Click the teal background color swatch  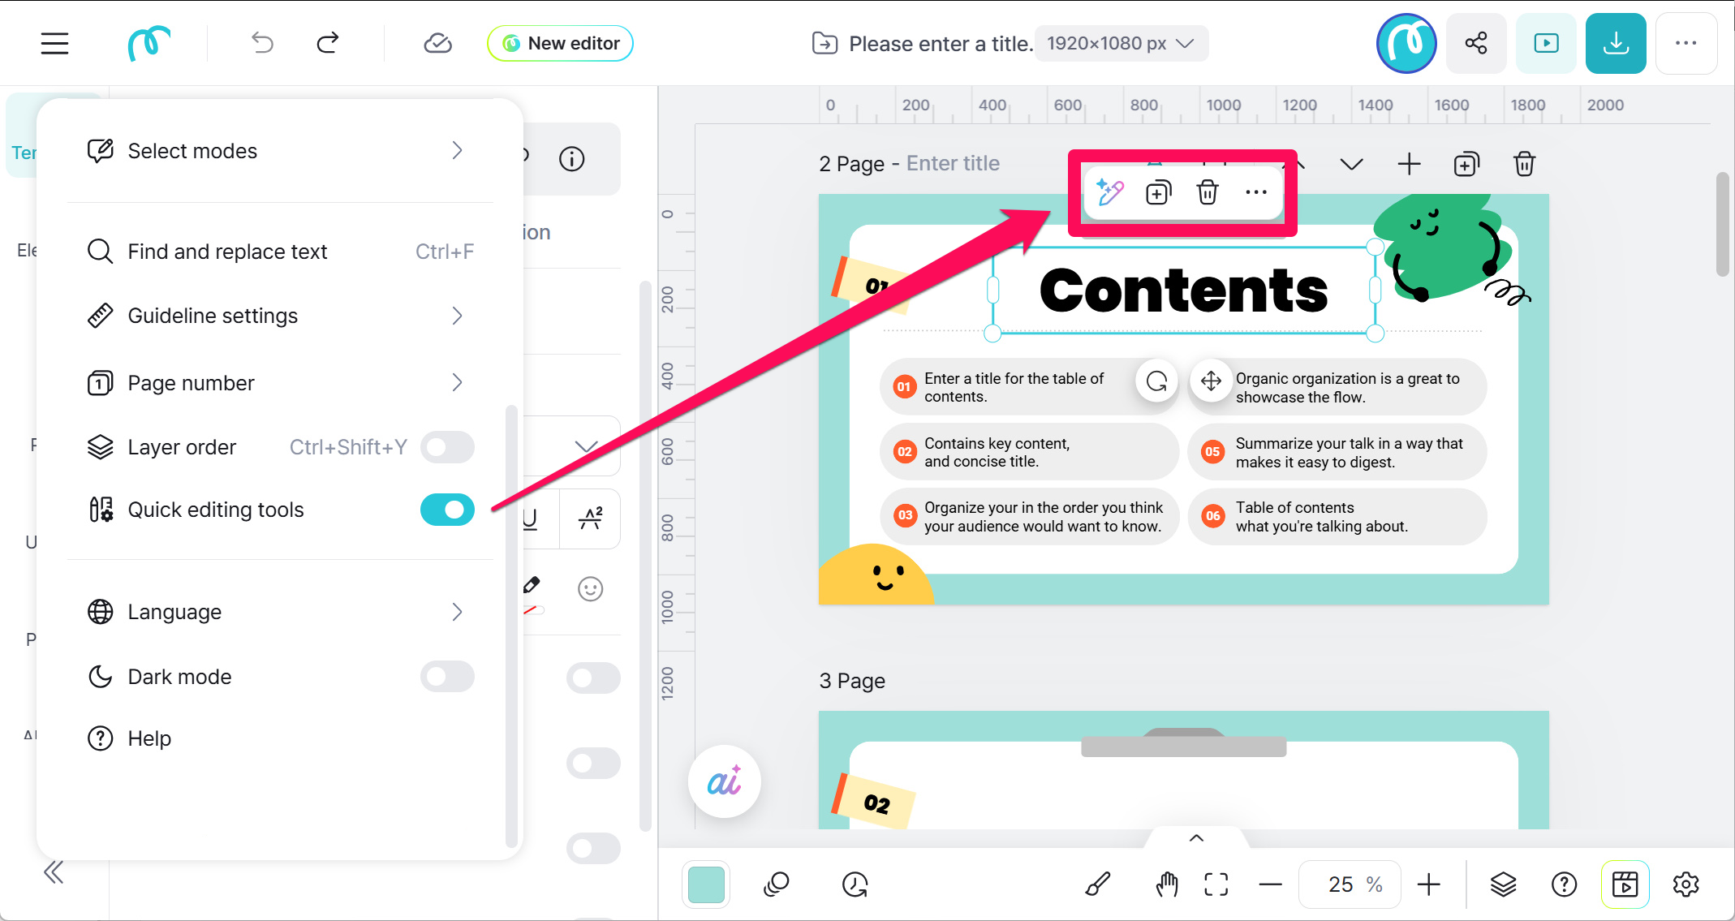tap(706, 884)
